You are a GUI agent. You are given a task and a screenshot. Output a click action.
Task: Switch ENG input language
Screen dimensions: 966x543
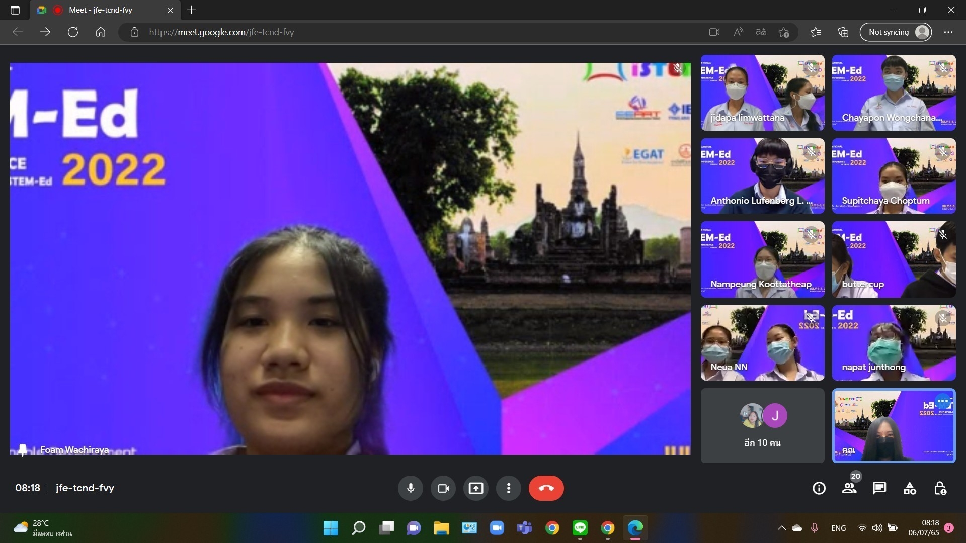coord(839,528)
